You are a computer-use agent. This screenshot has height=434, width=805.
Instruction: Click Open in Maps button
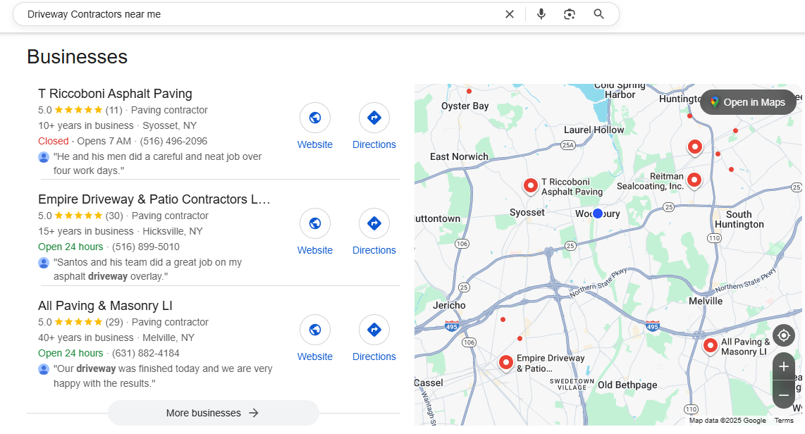click(x=747, y=102)
